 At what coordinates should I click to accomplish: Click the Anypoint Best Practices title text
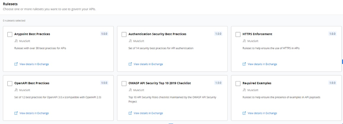coord(32,34)
